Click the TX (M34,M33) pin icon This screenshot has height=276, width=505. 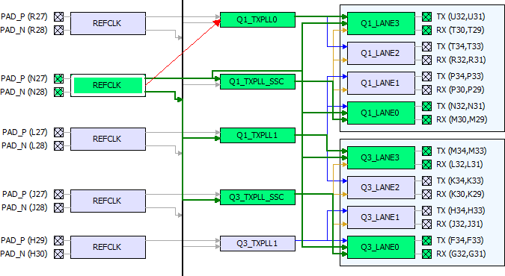[426, 151]
